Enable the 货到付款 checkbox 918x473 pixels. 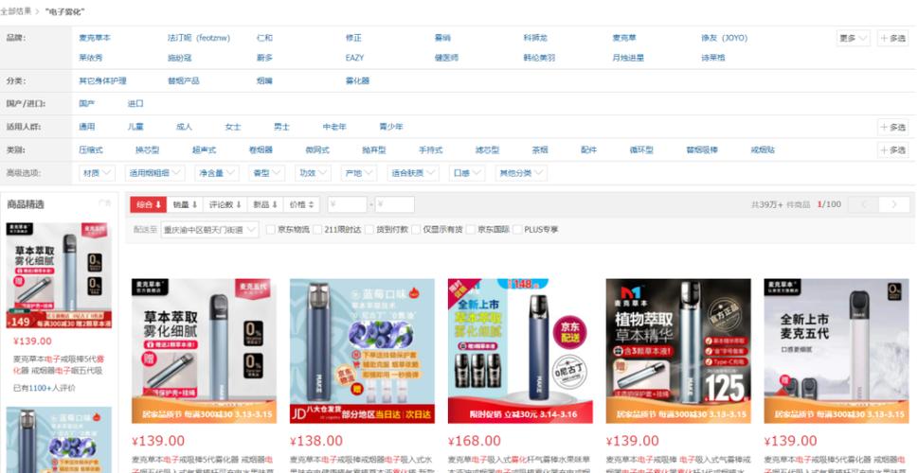tap(369, 230)
